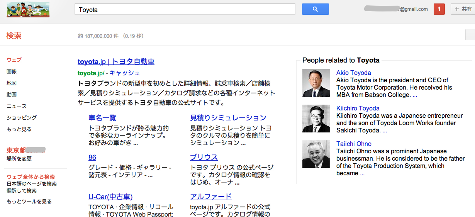475x217 pixels.
Task: Select the 地図 maps category
Action: click(x=12, y=83)
